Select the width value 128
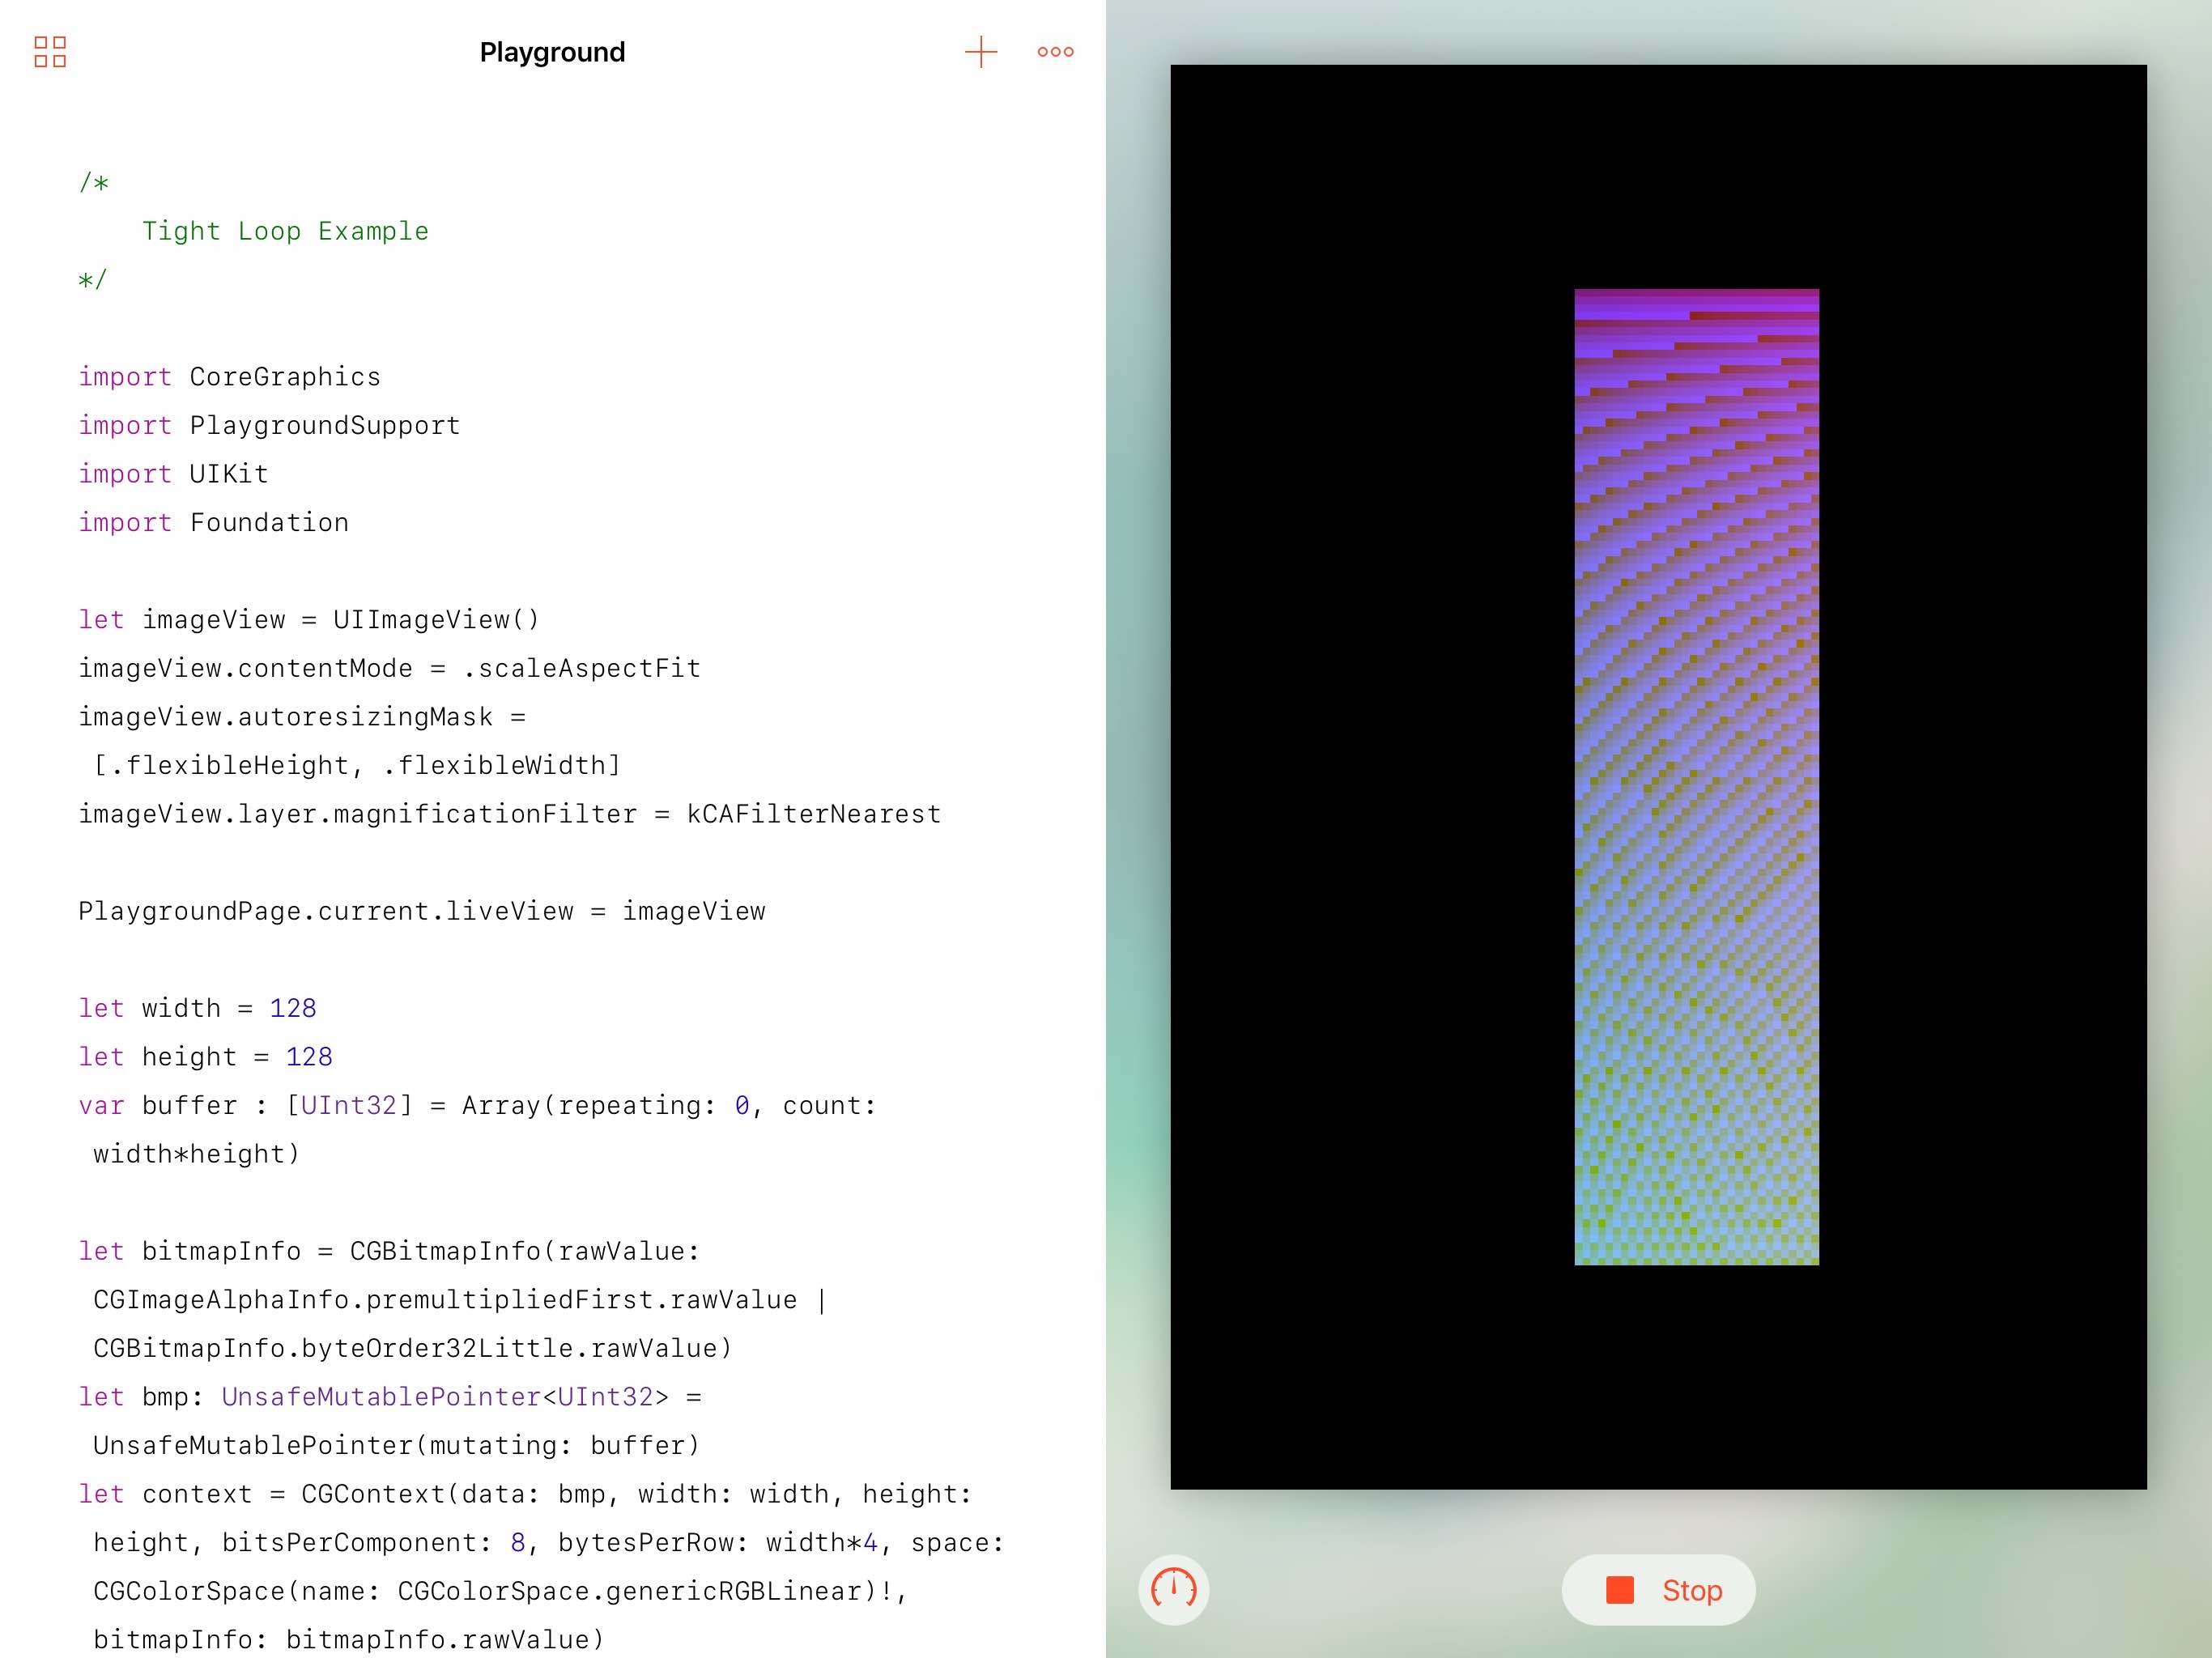The width and height of the screenshot is (2212, 1658). point(293,1008)
